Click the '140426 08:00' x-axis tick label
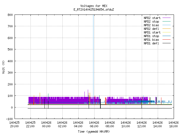Image resolution: width=179 pixels, height=134 pixels. click(110, 125)
